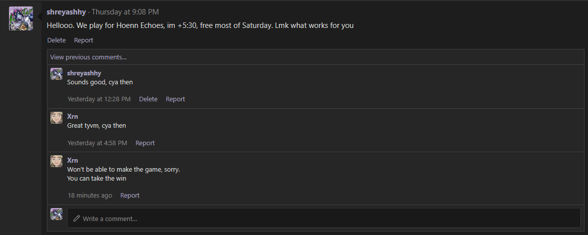Viewport: 588px width, 235px height.
Task: Open the Xrn username on the 'Great tyvm' comment
Action: (72, 117)
